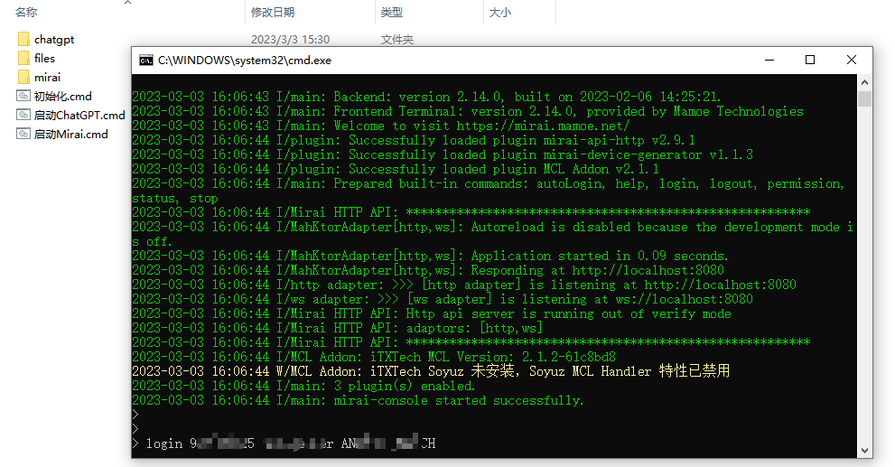The width and height of the screenshot is (895, 467).
Task: Select the files folder icon
Action: [23, 58]
